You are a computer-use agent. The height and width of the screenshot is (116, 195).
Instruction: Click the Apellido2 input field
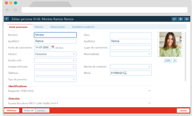pos(131,41)
